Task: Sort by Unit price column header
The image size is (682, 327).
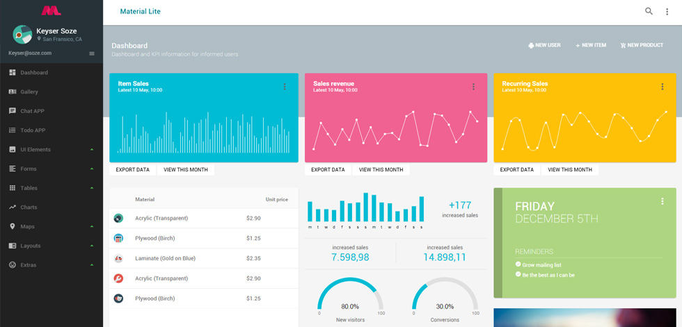Action: pyautogui.click(x=277, y=199)
